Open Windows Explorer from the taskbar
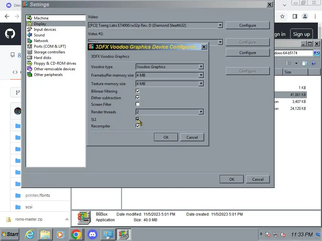 [x=45, y=234]
